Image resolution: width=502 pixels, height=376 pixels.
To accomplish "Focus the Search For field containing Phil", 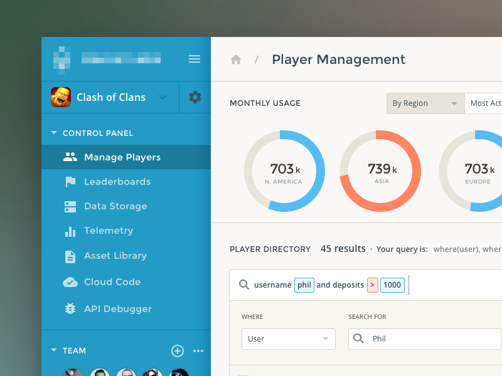I will pyautogui.click(x=425, y=339).
